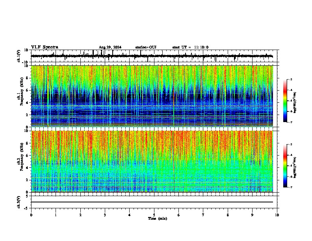Select the date text "Aug.29, 2024"
This screenshot has height=241, width=312.
pyautogui.click(x=110, y=47)
